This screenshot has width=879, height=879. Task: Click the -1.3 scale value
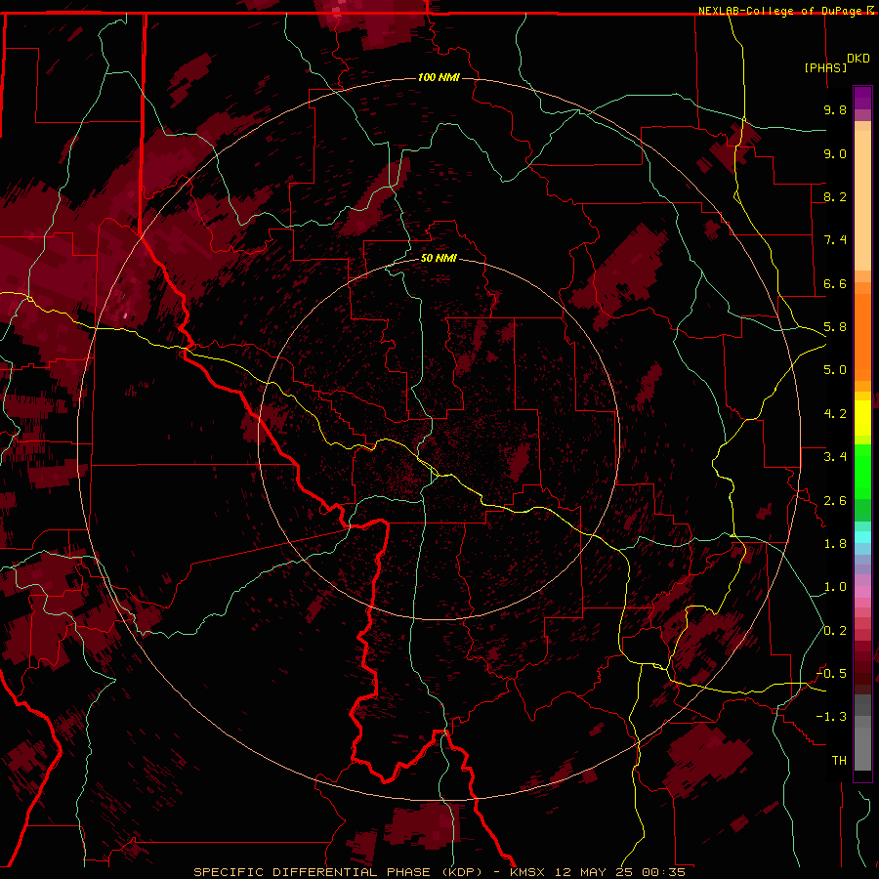[x=831, y=717]
